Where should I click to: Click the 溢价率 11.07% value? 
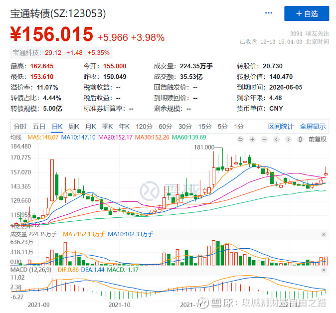tap(47, 87)
